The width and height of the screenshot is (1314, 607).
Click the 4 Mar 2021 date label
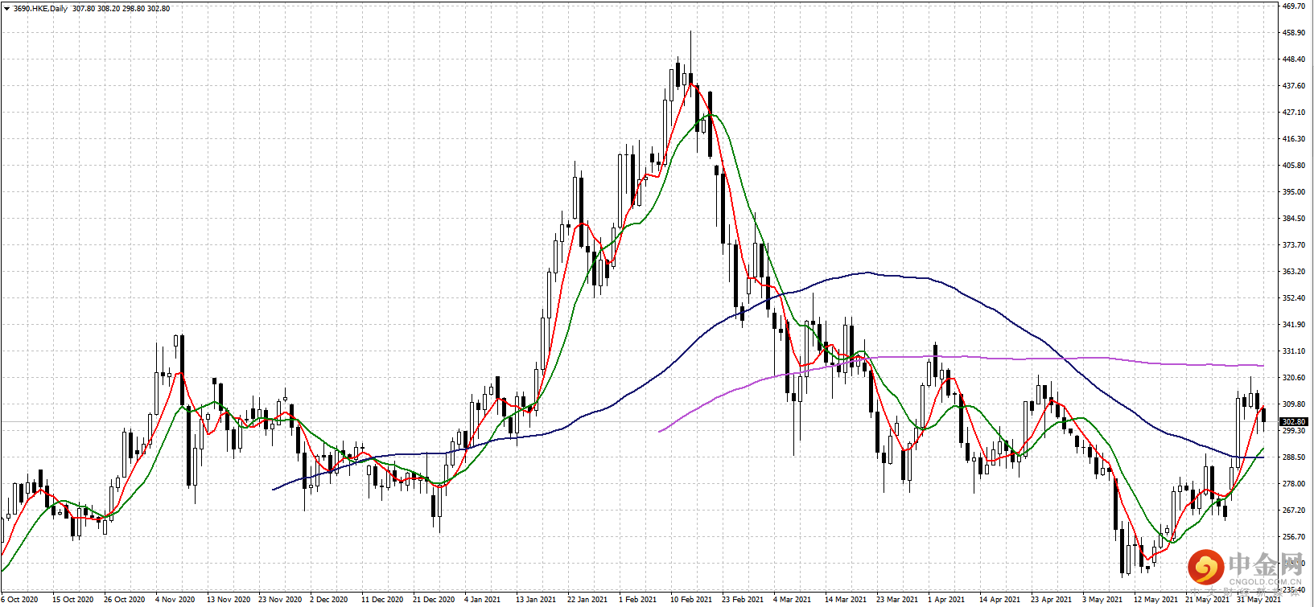point(792,600)
